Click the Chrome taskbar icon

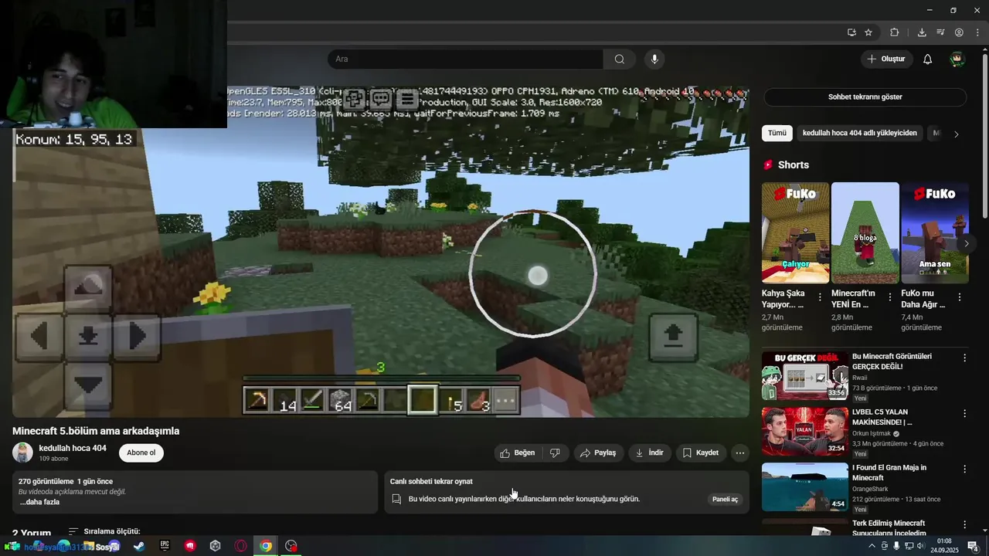pyautogui.click(x=266, y=546)
